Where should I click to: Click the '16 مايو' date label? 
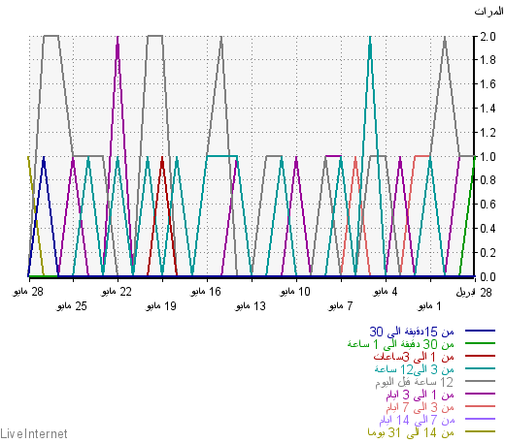click(x=206, y=292)
